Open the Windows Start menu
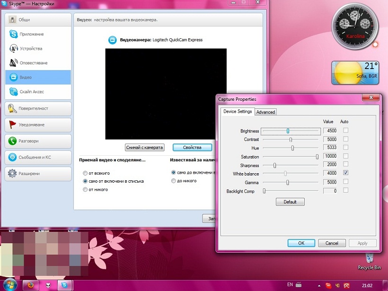The width and height of the screenshot is (388, 291). pos(9,285)
